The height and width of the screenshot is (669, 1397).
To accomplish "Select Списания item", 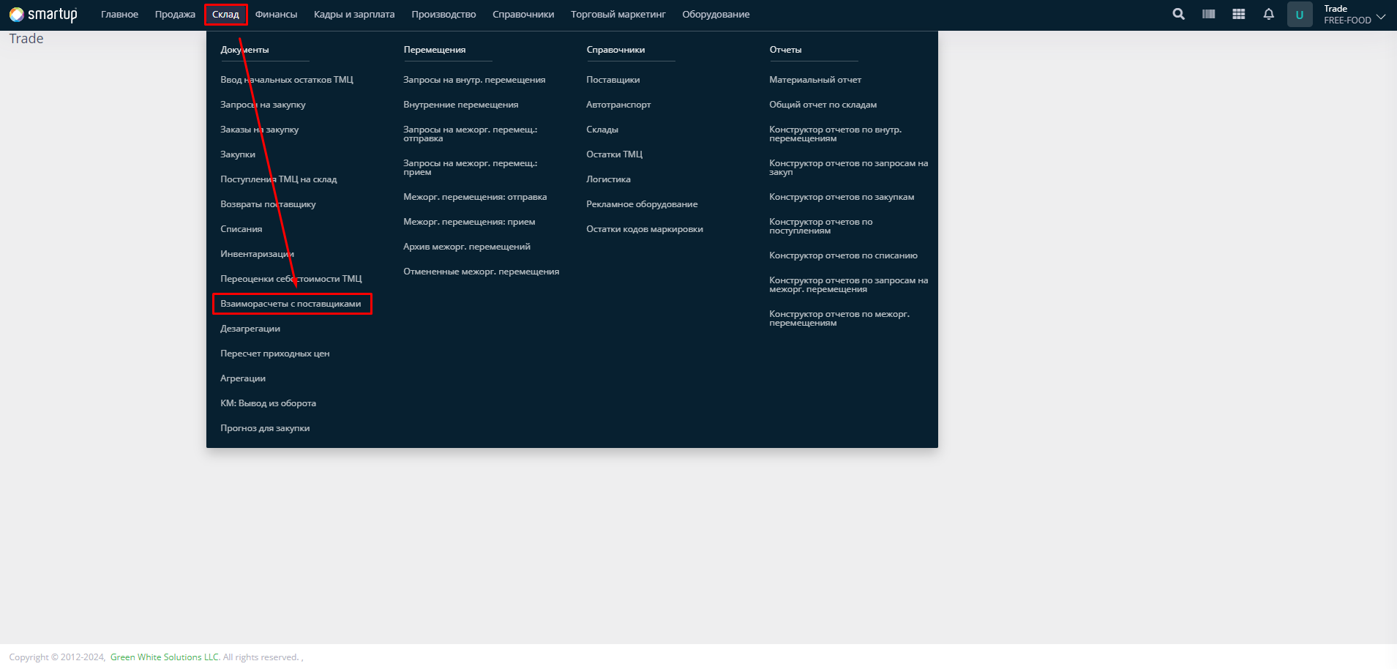I will pyautogui.click(x=241, y=229).
